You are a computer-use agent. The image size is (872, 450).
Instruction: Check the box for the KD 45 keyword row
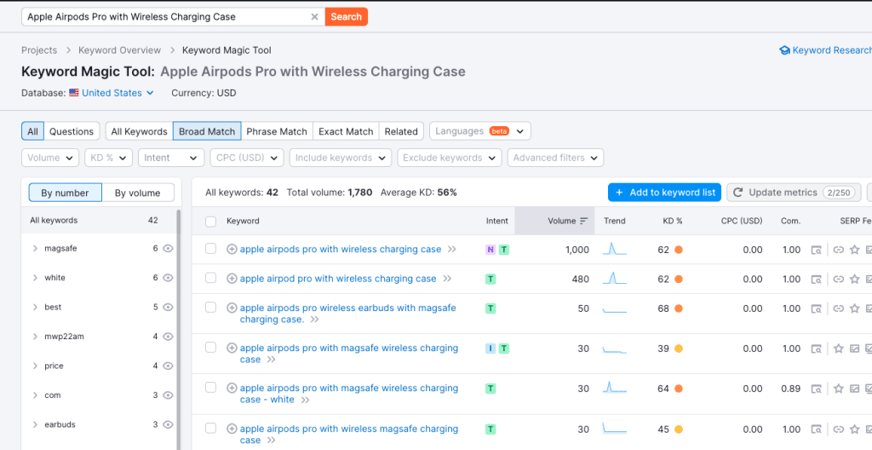tap(211, 429)
